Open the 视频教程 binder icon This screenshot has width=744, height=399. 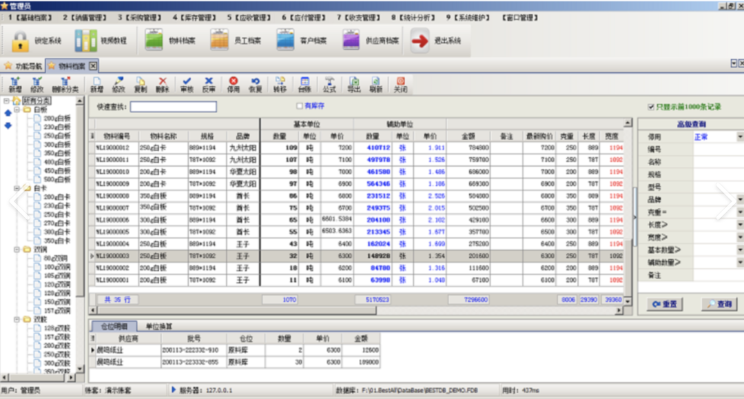pyautogui.click(x=86, y=41)
